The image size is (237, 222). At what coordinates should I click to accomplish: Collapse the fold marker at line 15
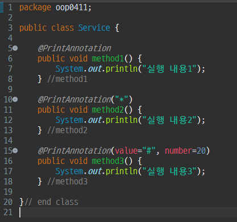pos(15,151)
